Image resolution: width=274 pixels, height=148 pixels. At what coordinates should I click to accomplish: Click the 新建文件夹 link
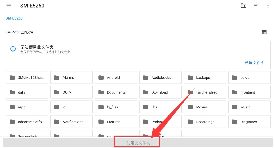pyautogui.click(x=254, y=63)
